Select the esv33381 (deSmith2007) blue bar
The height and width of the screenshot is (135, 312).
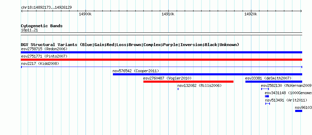(x=273, y=82)
